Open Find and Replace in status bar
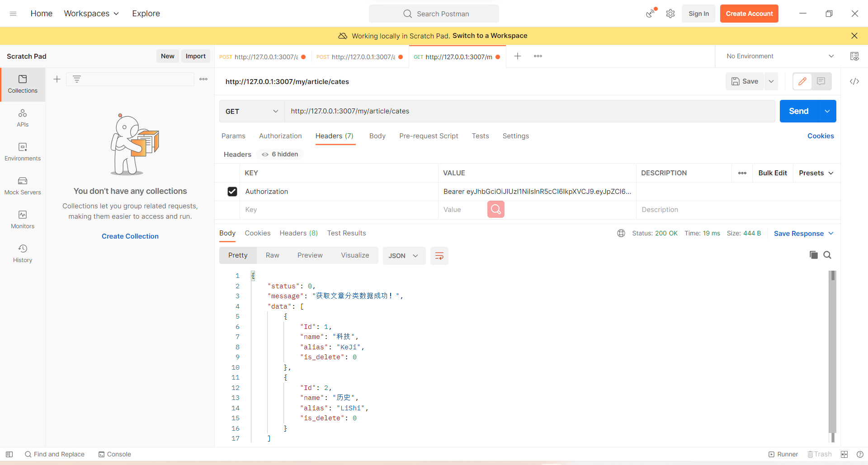 55,454
